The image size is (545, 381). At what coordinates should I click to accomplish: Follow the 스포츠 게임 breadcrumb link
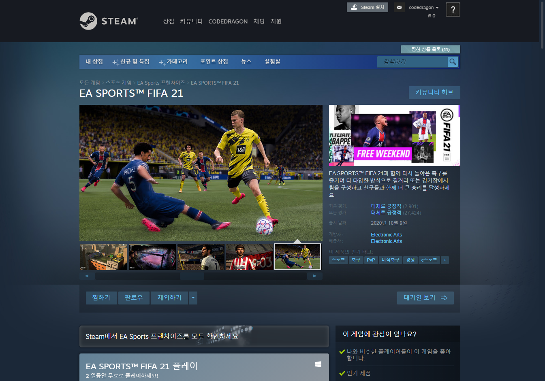click(x=119, y=83)
